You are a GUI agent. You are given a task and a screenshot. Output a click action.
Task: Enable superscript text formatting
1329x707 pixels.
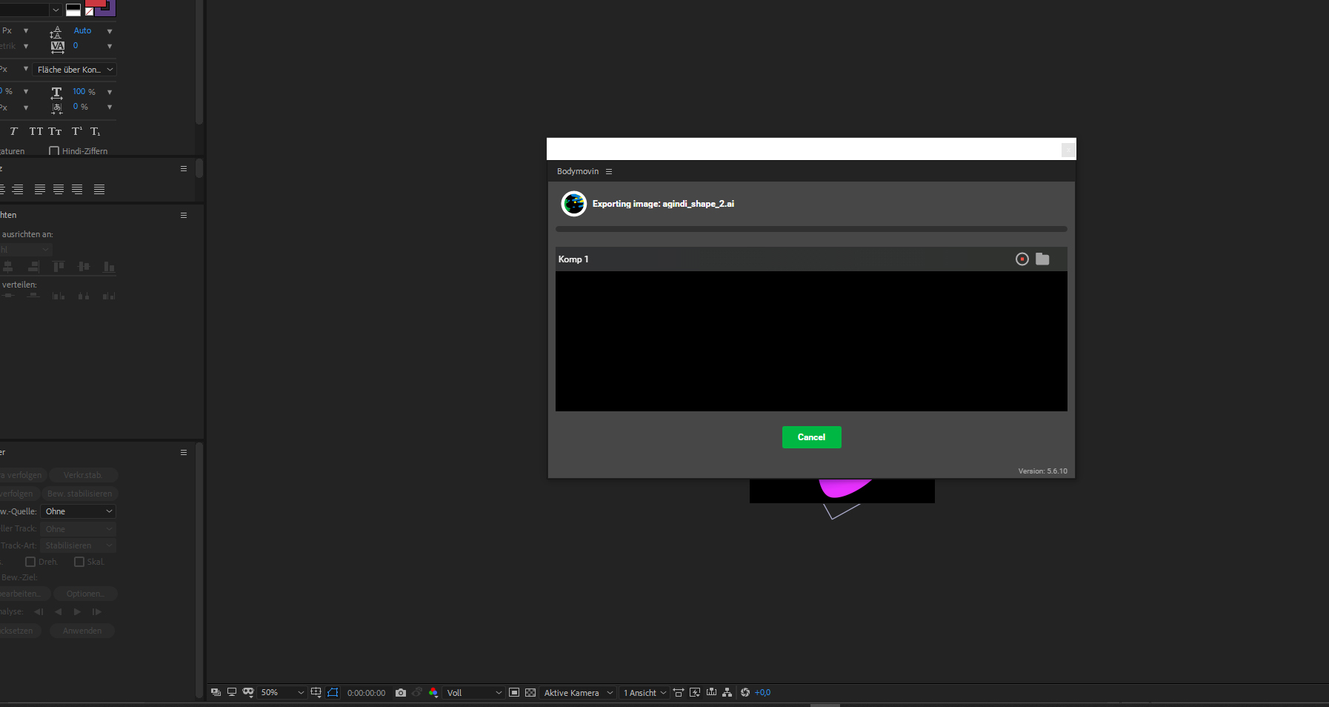coord(77,130)
